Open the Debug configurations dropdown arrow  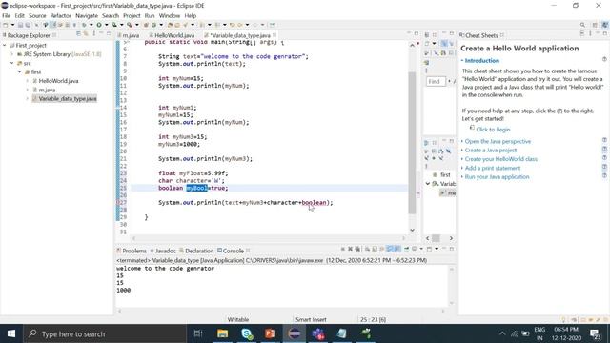[91, 25]
